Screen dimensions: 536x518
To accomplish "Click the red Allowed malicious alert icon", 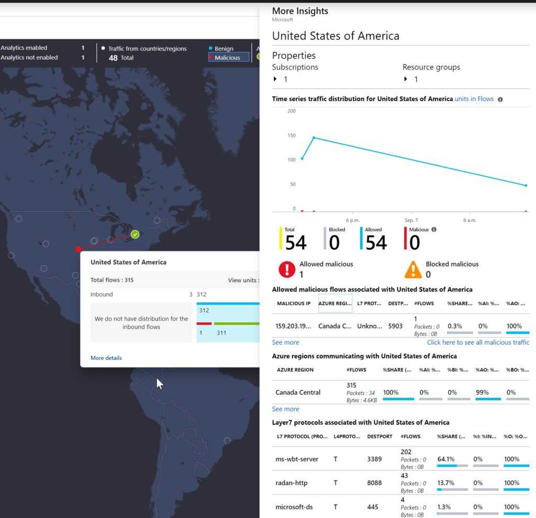I will (287, 269).
